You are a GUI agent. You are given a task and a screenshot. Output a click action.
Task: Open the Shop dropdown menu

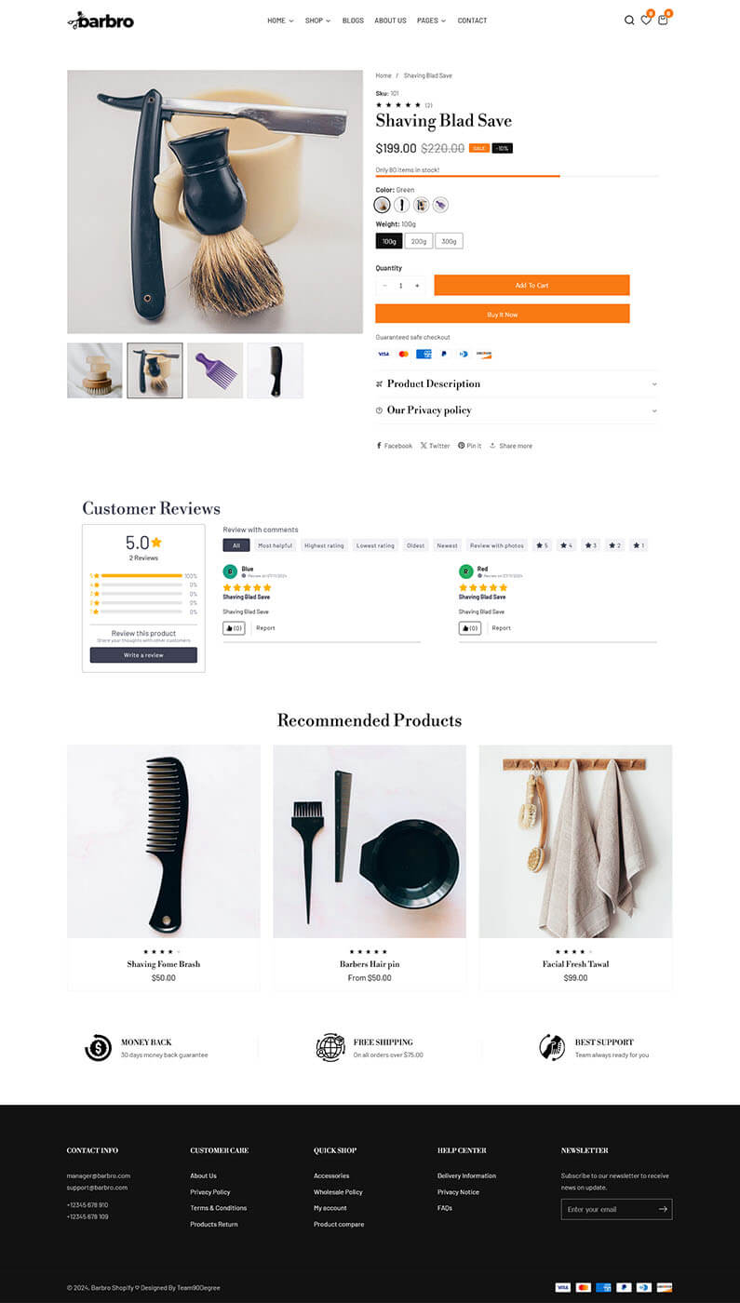click(317, 20)
